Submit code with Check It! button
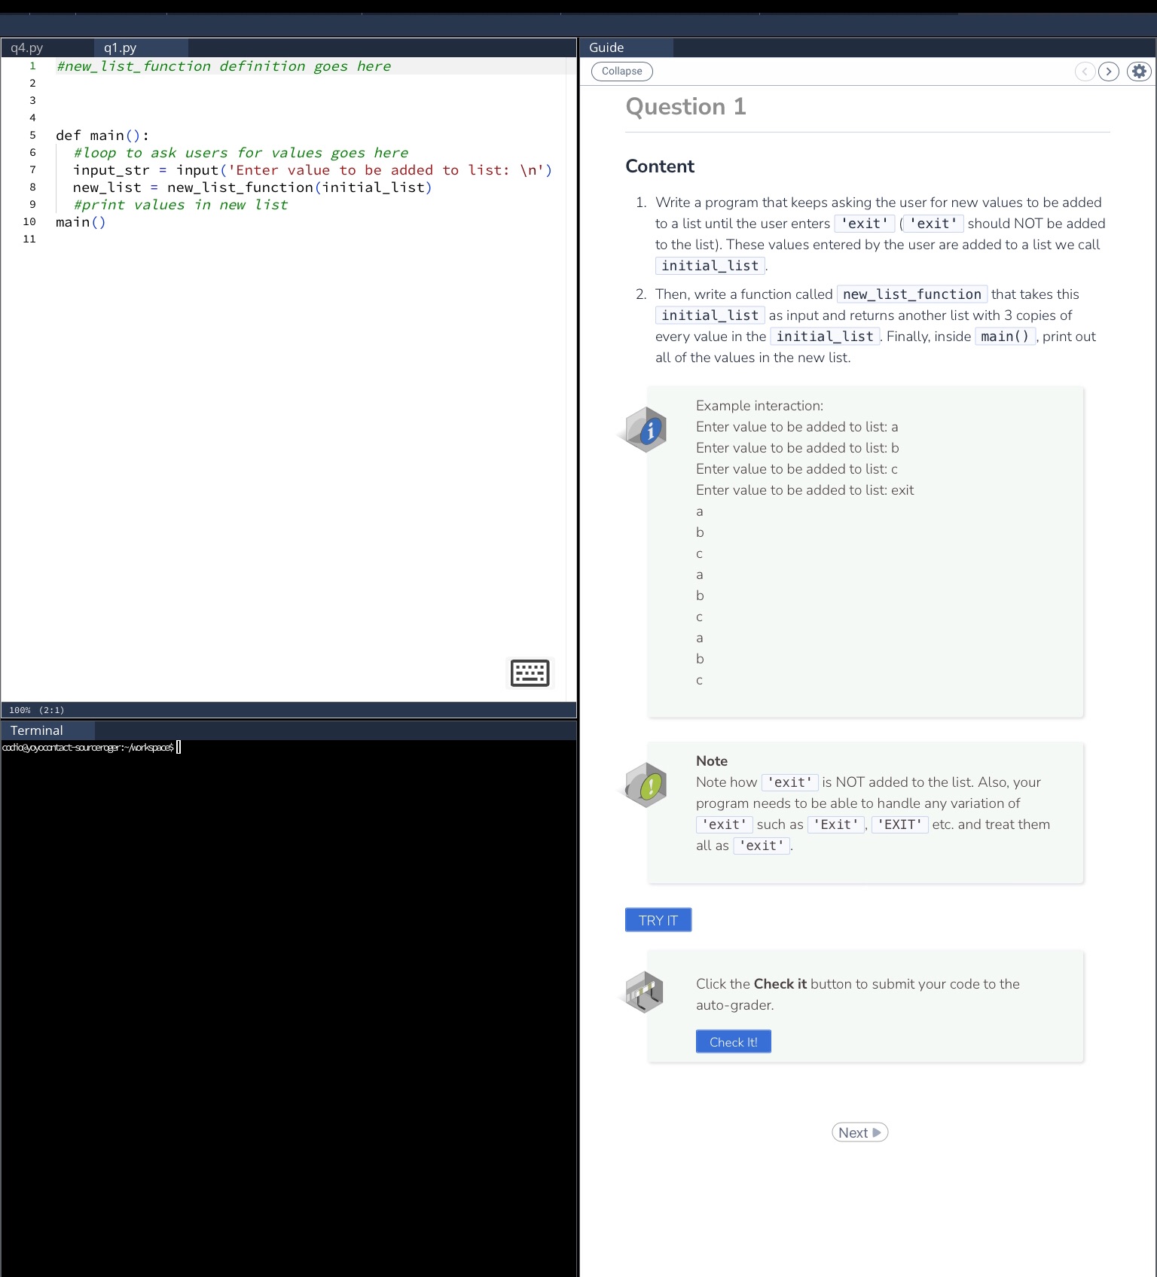The image size is (1157, 1277). click(734, 1042)
